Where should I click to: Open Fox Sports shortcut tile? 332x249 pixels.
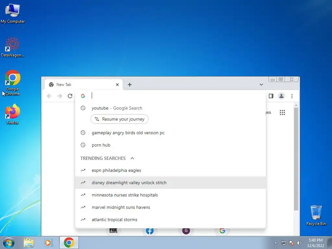[113, 231]
